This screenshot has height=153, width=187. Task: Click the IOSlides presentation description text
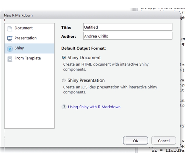click(x=110, y=90)
